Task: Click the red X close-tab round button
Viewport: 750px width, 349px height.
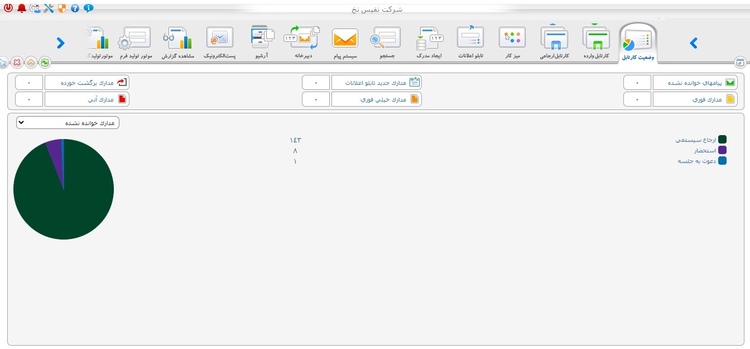Action: (17, 62)
